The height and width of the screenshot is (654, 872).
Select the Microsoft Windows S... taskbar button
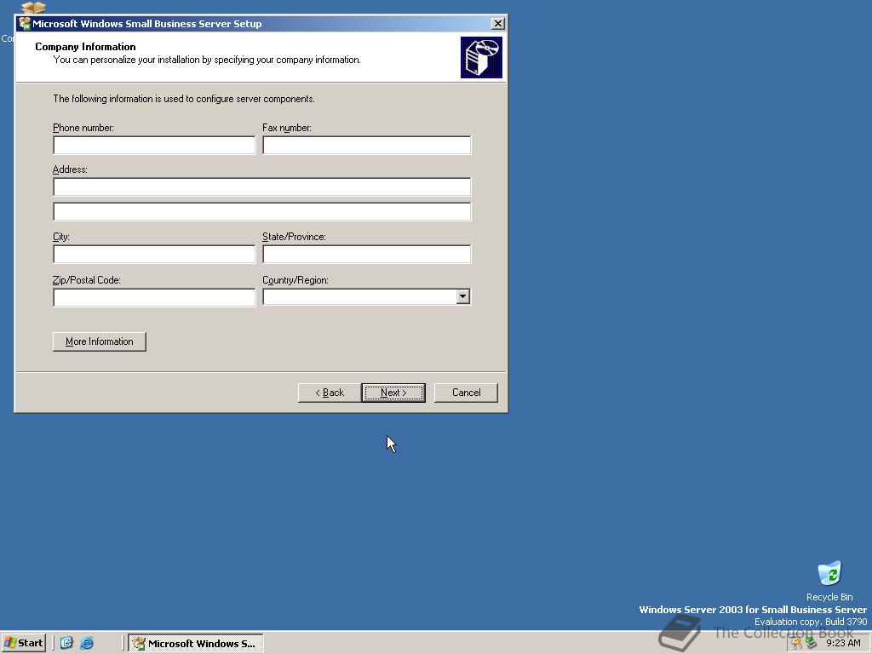coord(196,644)
